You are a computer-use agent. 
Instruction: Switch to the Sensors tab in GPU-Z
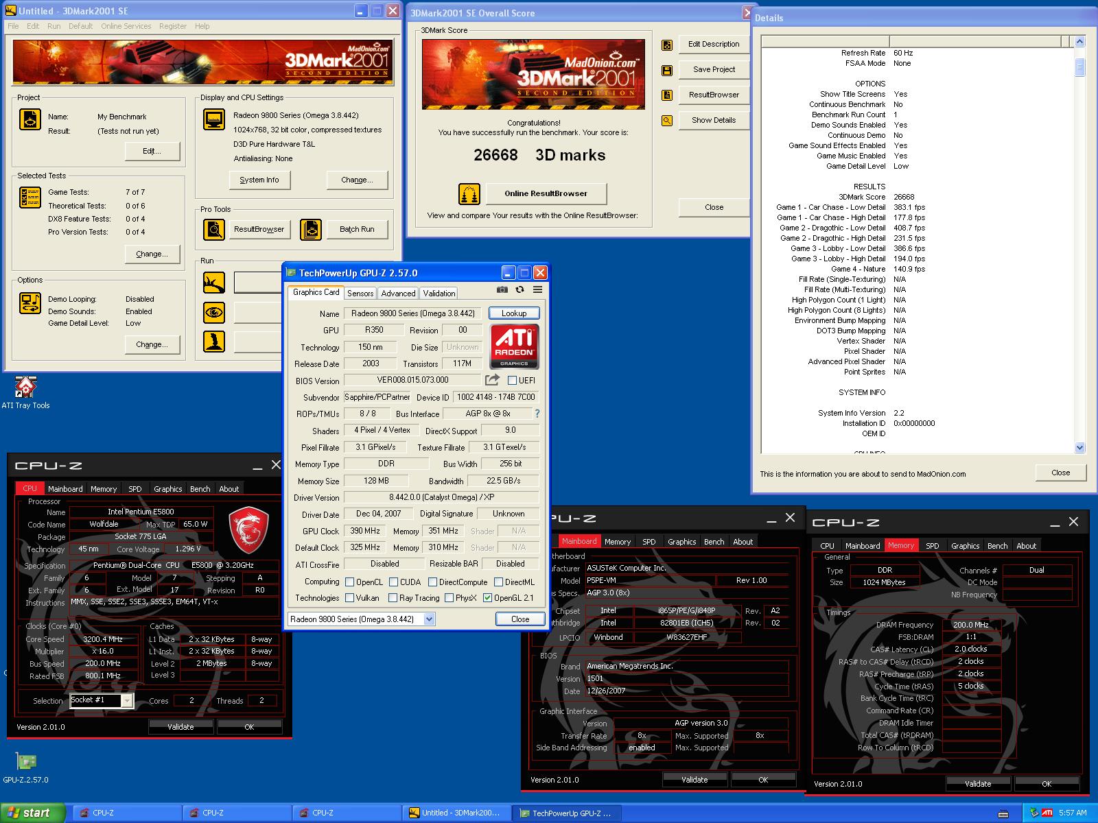pyautogui.click(x=360, y=293)
